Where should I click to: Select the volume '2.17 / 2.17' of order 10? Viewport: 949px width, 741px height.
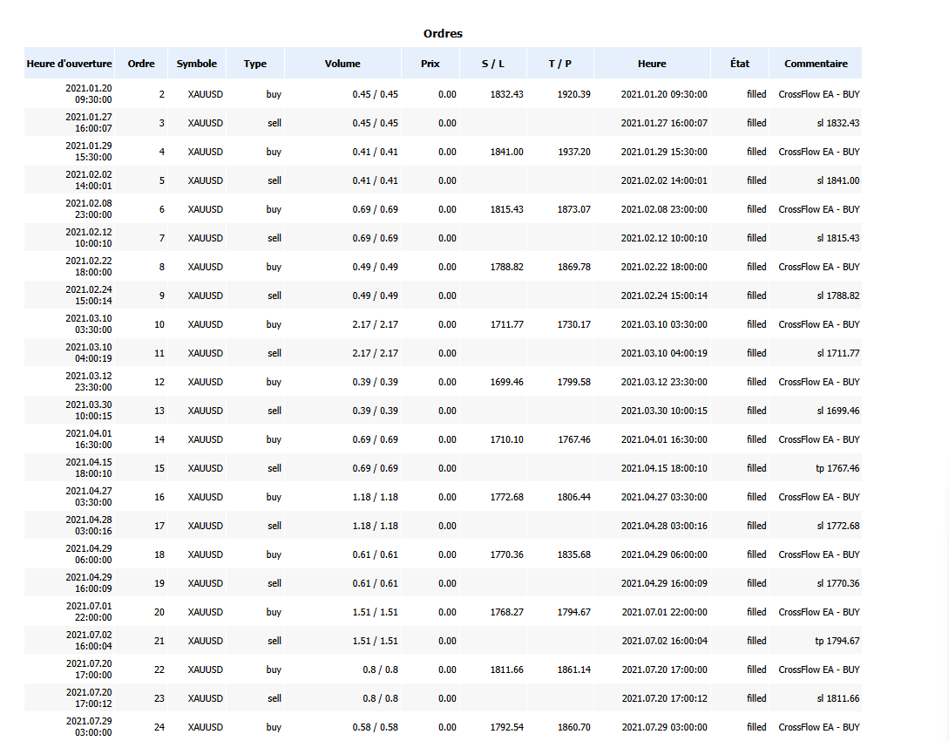[376, 324]
